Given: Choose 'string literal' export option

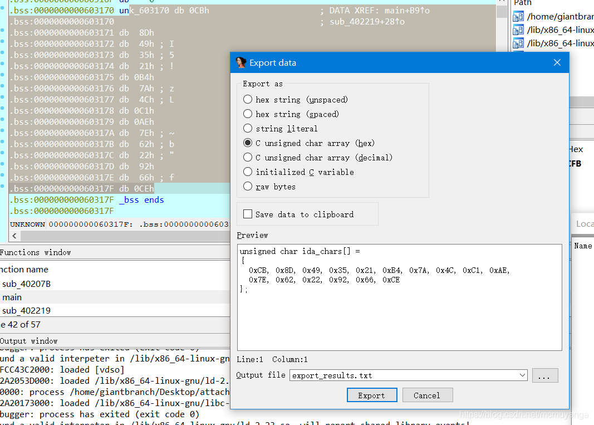Looking at the screenshot, I should 248,128.
